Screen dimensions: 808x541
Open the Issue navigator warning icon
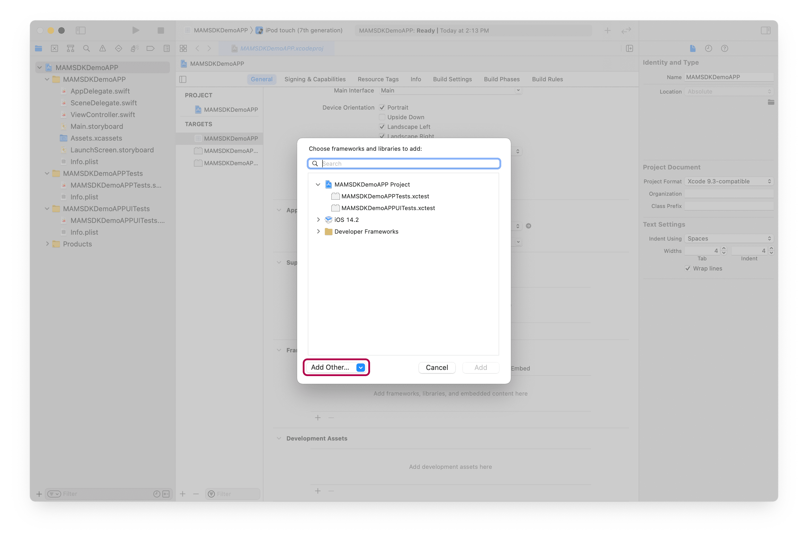[102, 48]
